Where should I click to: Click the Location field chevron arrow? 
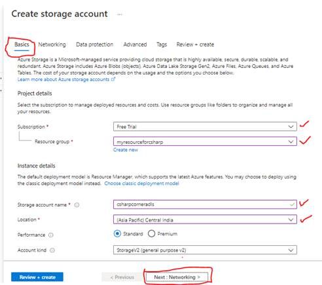pos(291,220)
